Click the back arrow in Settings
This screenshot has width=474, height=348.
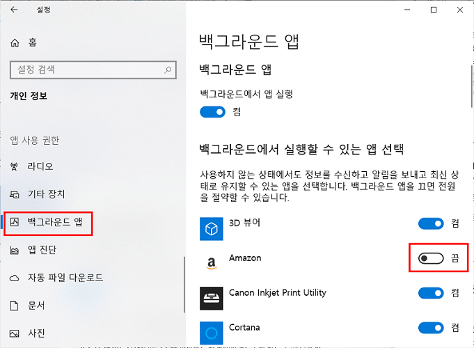pos(14,10)
